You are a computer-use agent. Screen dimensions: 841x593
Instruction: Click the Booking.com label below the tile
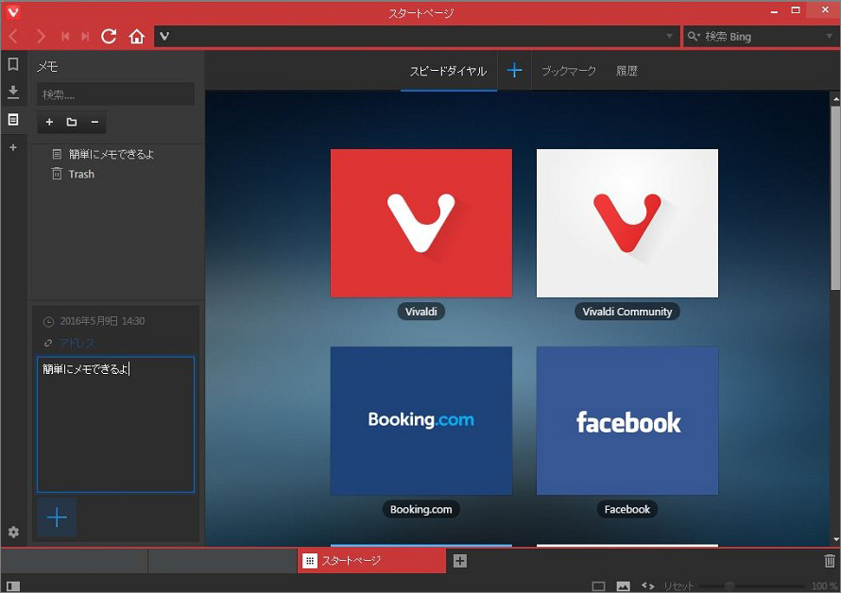[421, 509]
